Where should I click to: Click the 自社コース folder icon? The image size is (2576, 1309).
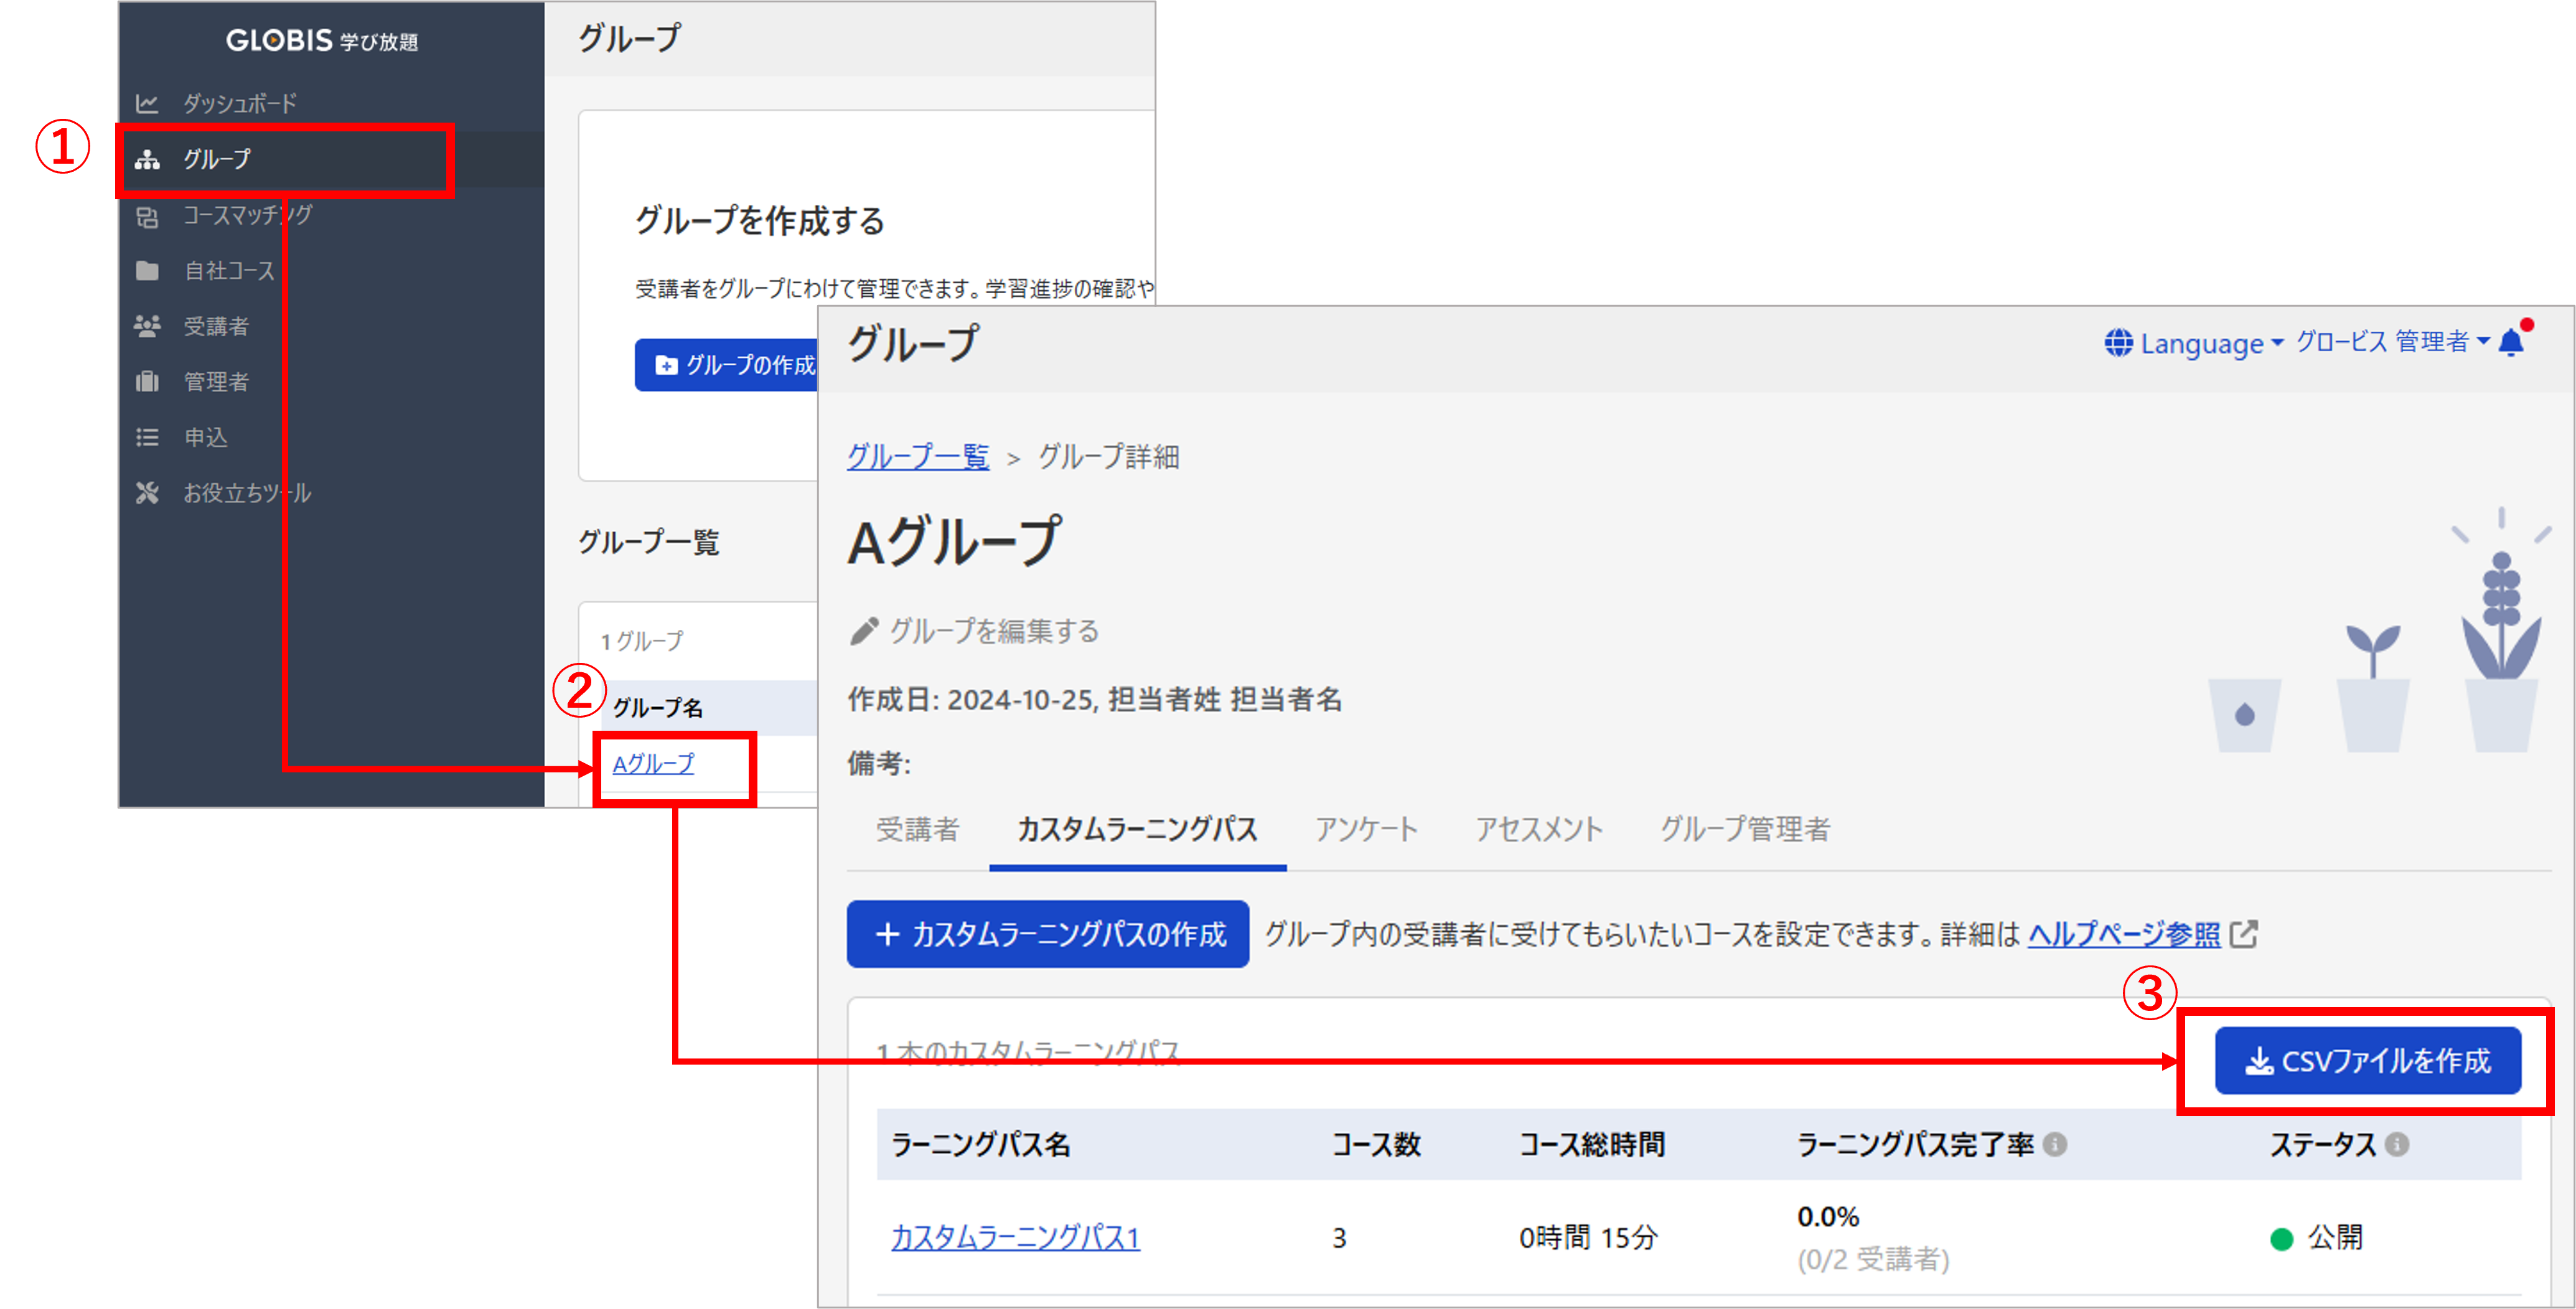tap(147, 271)
